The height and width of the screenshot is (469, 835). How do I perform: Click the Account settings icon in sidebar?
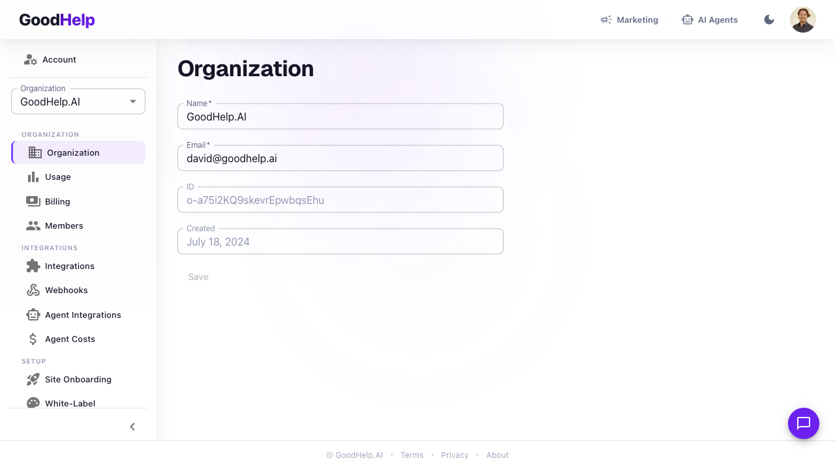[31, 59]
